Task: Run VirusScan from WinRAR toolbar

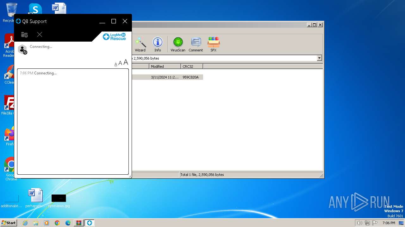Action: pyautogui.click(x=178, y=44)
